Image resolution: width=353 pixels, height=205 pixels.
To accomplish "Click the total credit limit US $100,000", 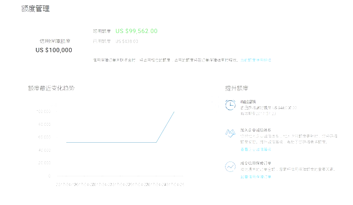I will click(x=54, y=50).
